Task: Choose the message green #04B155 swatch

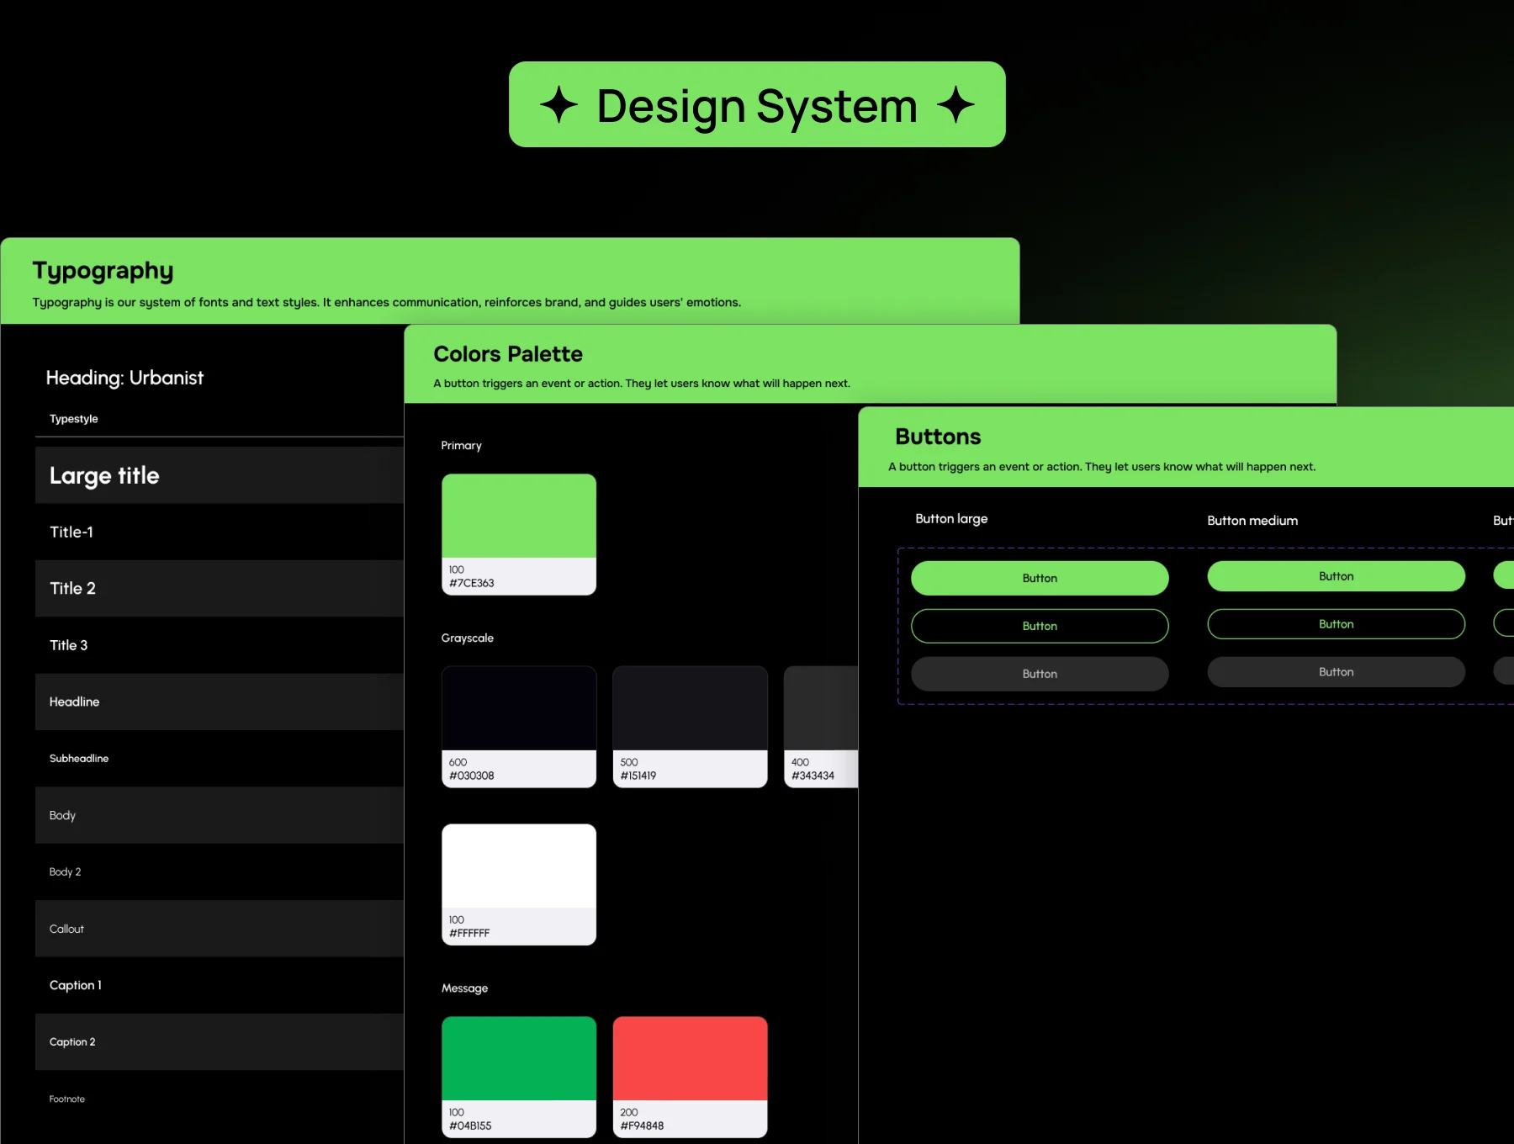Action: [519, 1077]
